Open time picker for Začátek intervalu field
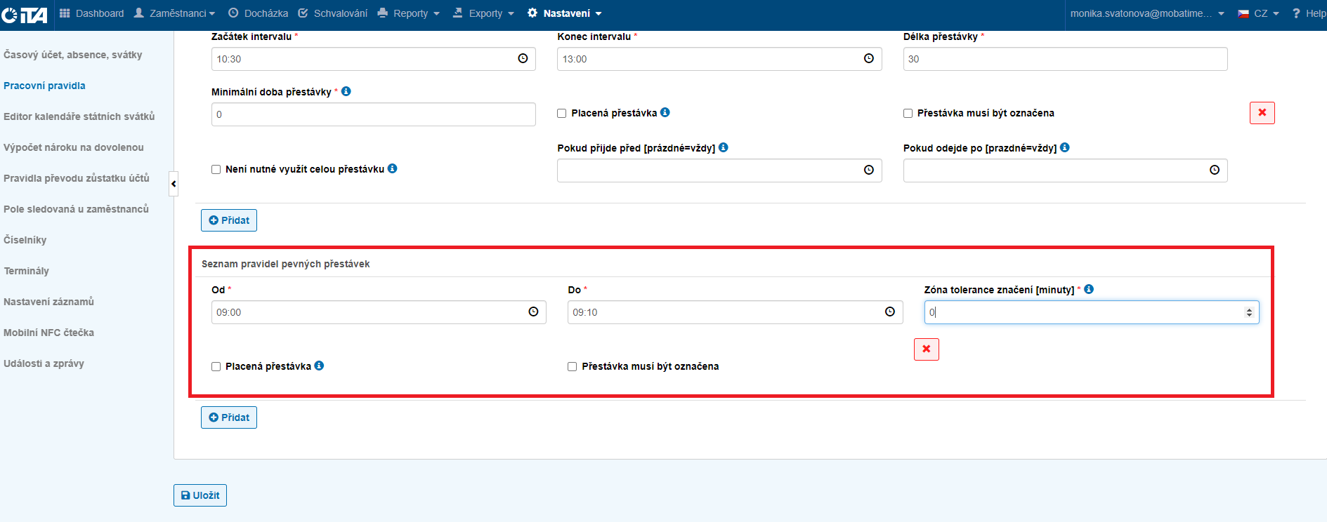This screenshot has width=1327, height=522. (x=523, y=59)
